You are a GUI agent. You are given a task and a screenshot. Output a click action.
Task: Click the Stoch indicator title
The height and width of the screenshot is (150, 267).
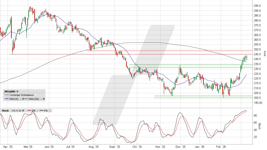pos(5,111)
